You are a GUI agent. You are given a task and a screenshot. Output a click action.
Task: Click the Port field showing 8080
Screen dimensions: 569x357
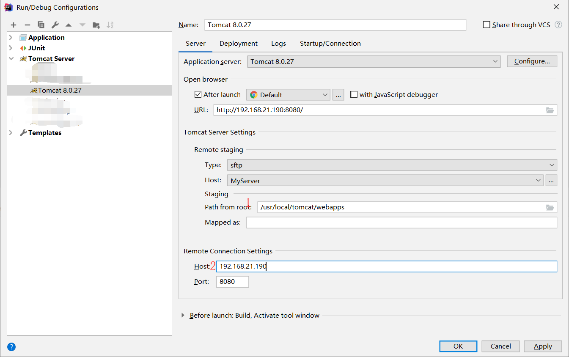[x=232, y=282]
